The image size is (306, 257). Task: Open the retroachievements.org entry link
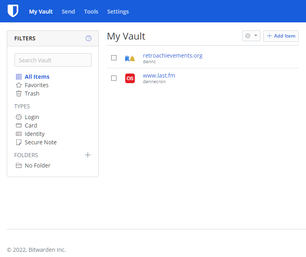[x=172, y=56]
